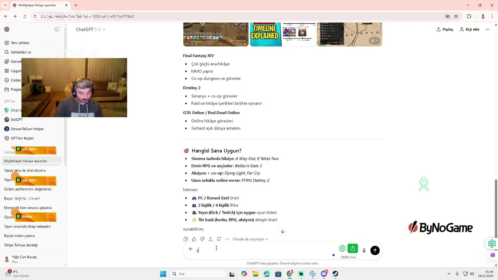Expand the Claude ile karşılaştır dropdown
Screen dimensions: 498x280
tap(250, 239)
